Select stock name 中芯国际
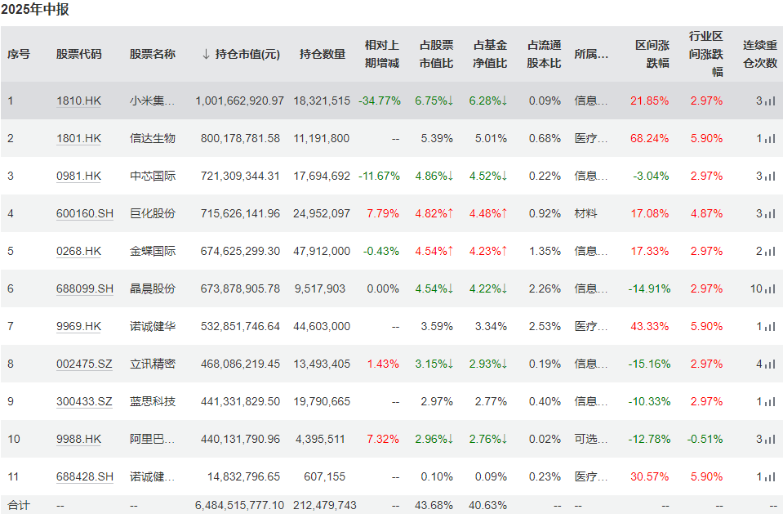The height and width of the screenshot is (514, 783). point(153,176)
